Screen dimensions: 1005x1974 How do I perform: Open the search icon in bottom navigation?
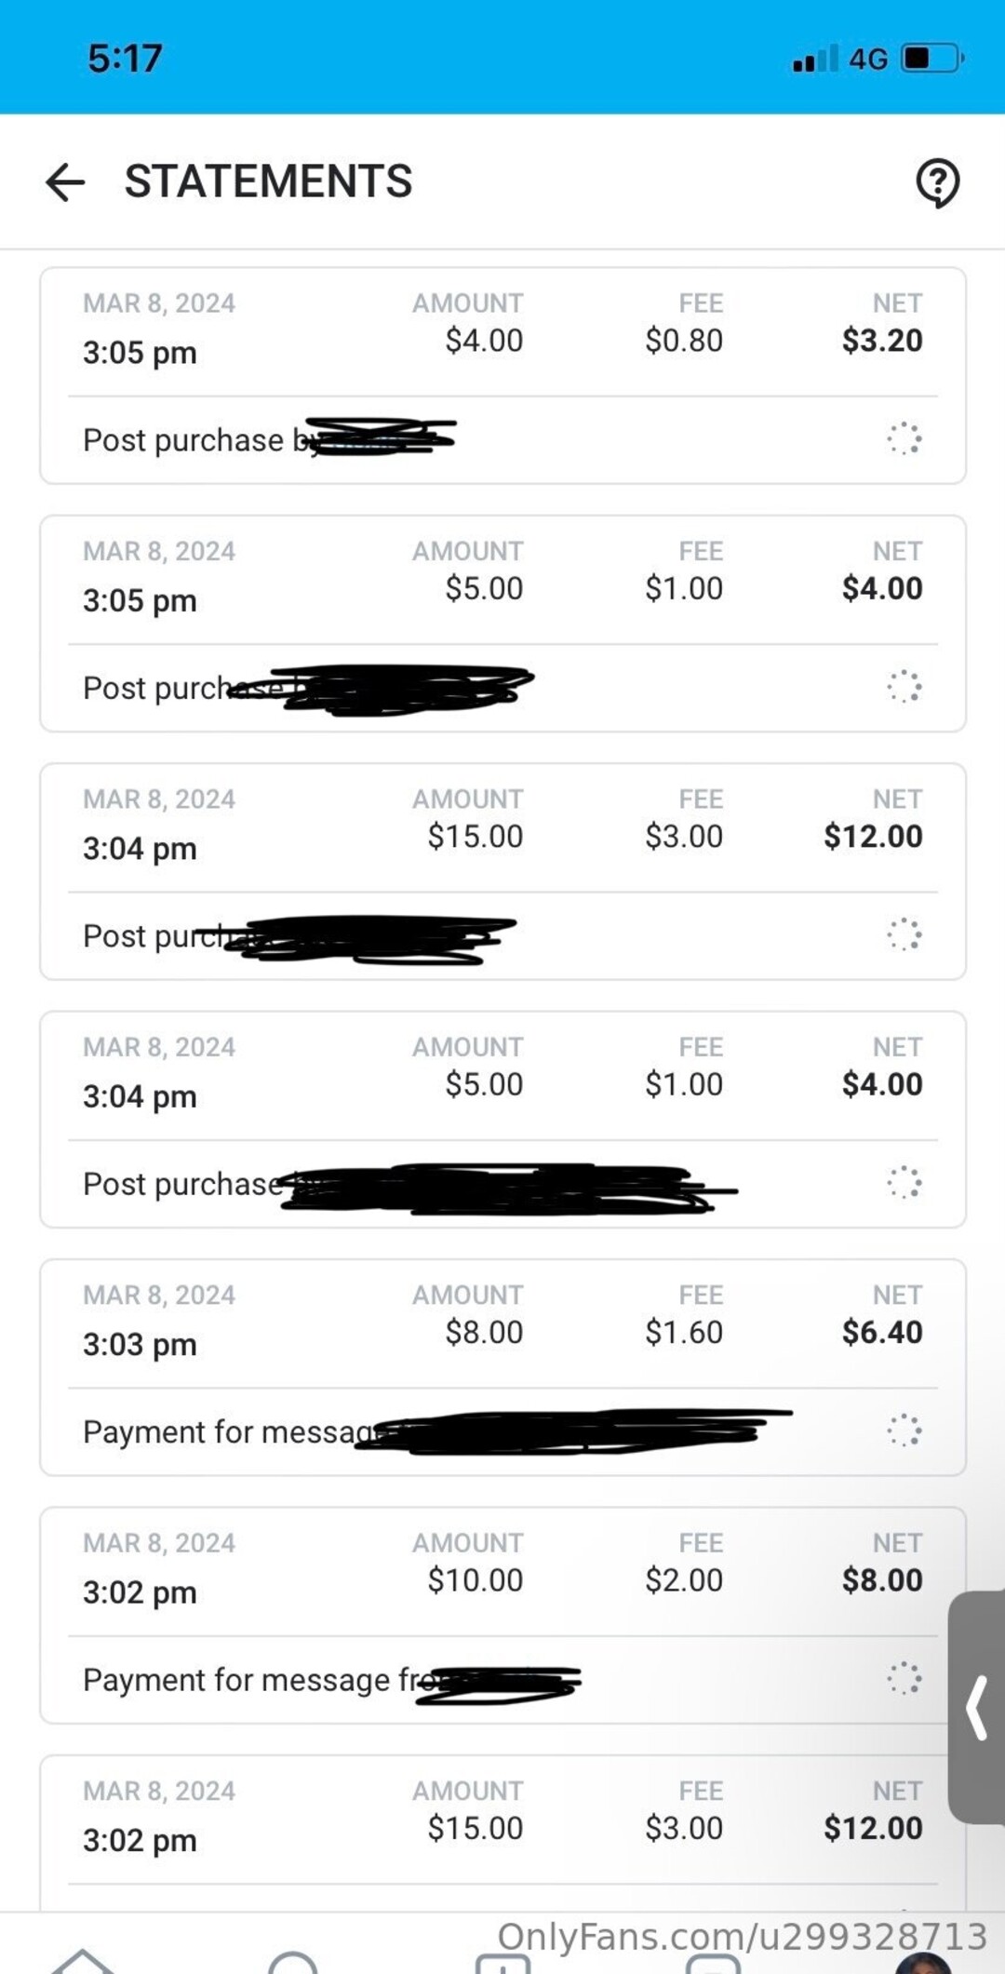tap(292, 1962)
